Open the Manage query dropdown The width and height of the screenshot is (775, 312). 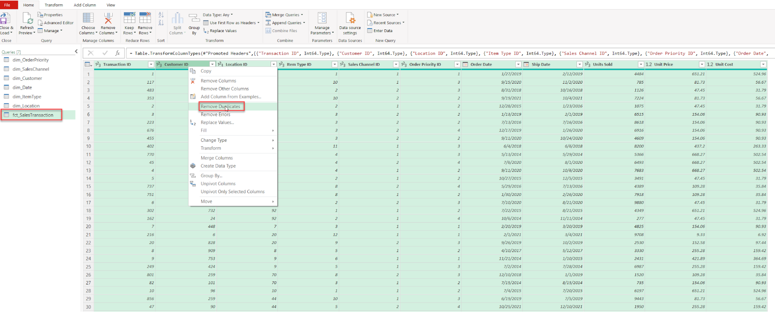pyautogui.click(x=50, y=31)
